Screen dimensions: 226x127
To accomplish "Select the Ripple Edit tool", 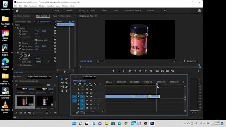I will [x=62, y=83].
